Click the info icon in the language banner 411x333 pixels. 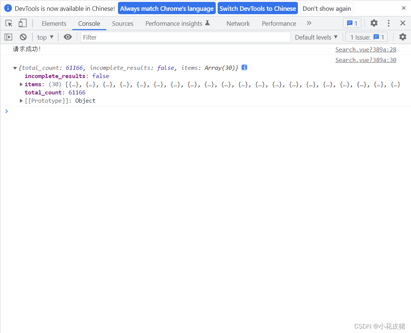(8, 8)
